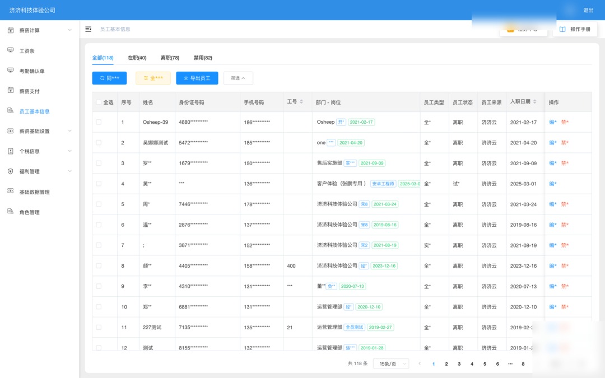Select checkbox of row 3 罗**

(x=99, y=163)
